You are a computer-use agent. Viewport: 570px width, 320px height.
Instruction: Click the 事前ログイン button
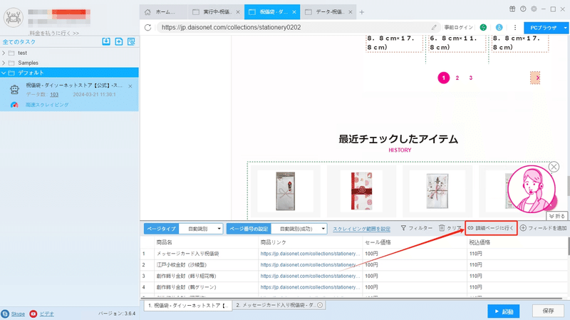[458, 28]
